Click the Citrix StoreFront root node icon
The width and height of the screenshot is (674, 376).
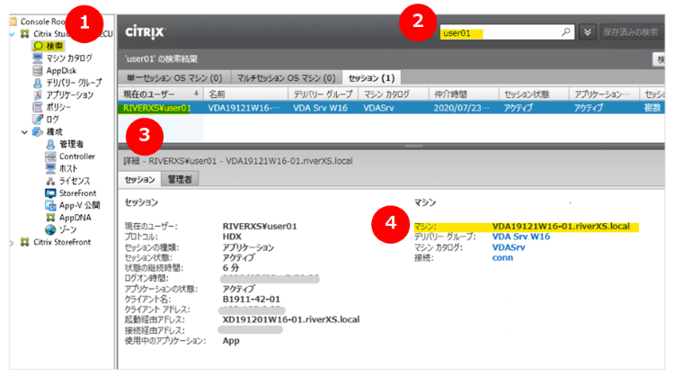[25, 242]
